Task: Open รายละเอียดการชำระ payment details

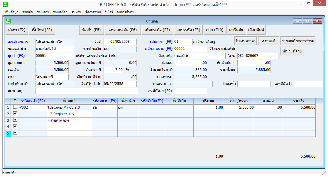Action: coord(298,41)
